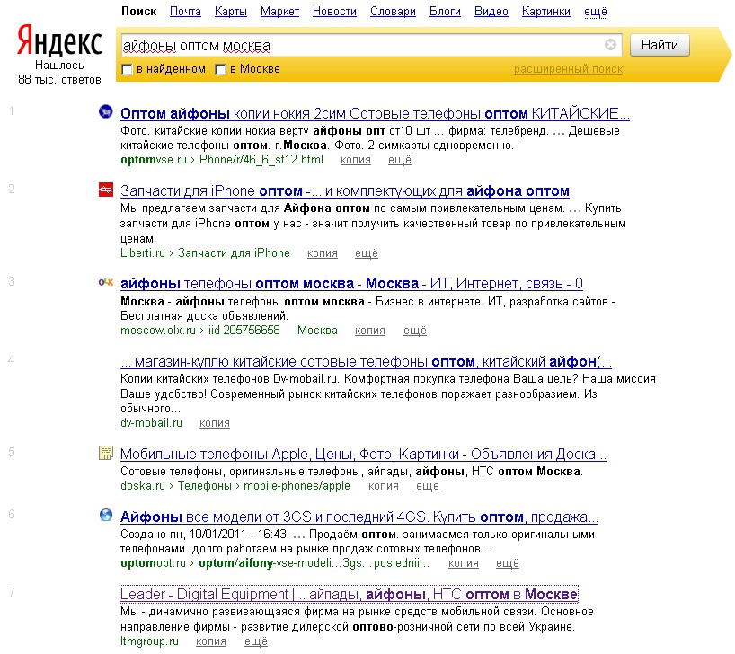
Task: Open result 'магазин-куплю китайские сотовые телефоны'
Action: tap(366, 362)
